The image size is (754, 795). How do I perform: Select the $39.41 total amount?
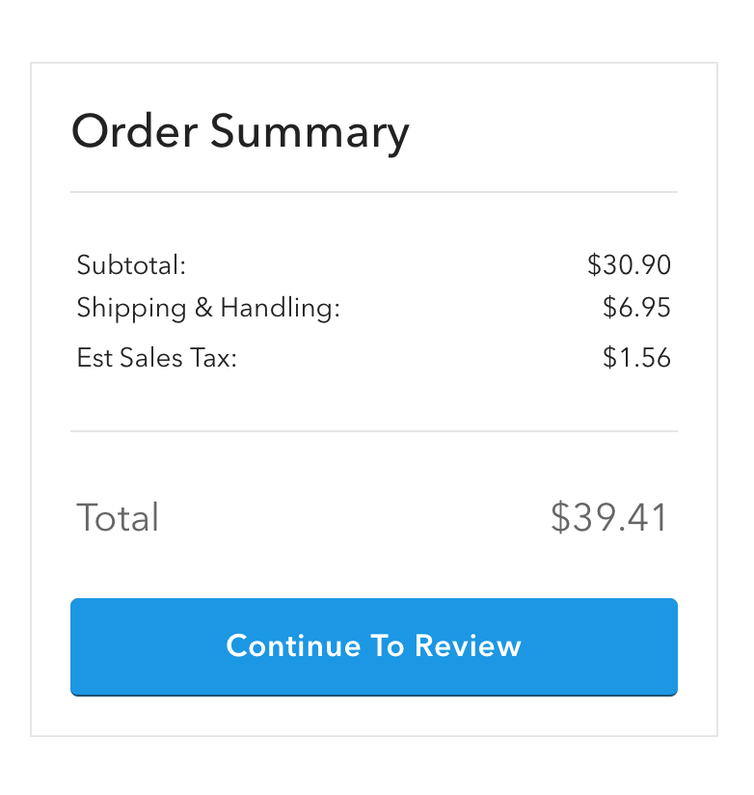608,518
